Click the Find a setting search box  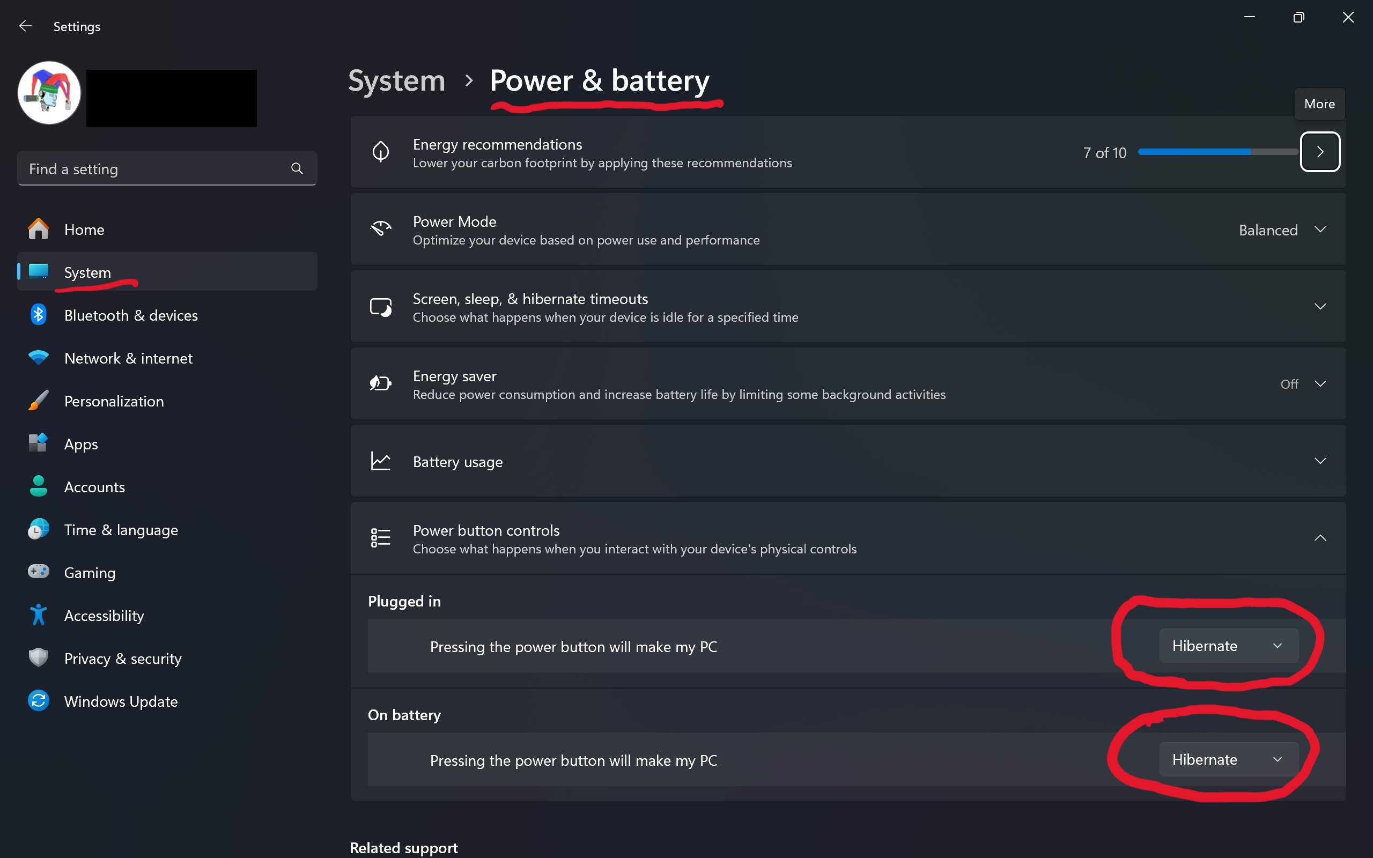(x=167, y=168)
